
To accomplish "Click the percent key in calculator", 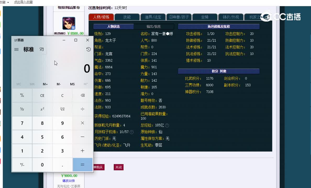I will [22, 95].
